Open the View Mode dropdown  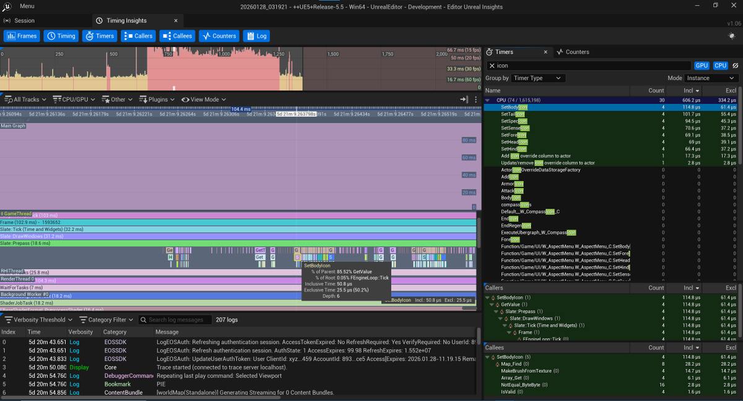click(x=203, y=99)
